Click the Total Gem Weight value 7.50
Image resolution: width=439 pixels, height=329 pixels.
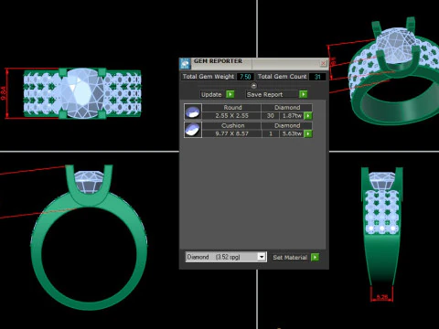click(245, 77)
